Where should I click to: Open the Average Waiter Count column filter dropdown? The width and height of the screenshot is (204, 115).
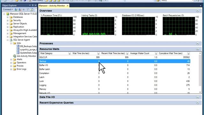point(156,53)
